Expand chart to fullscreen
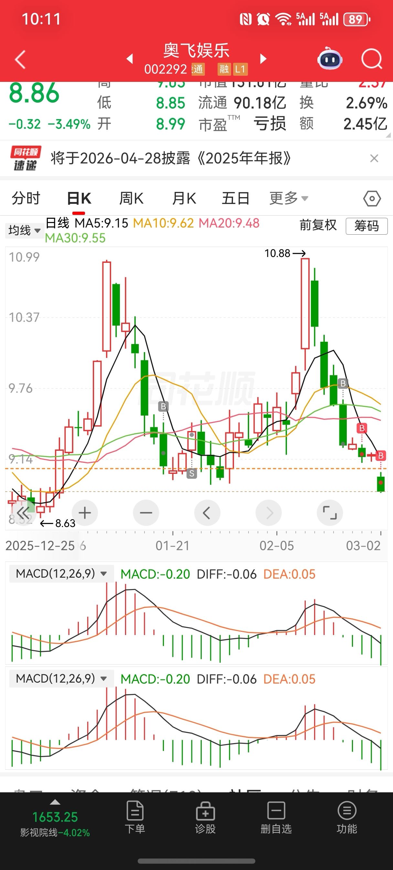This screenshot has height=870, width=393. tap(330, 513)
